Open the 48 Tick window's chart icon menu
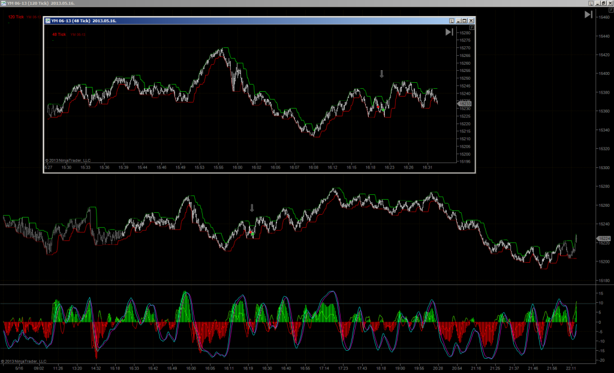The width and height of the screenshot is (614, 373). pos(48,21)
